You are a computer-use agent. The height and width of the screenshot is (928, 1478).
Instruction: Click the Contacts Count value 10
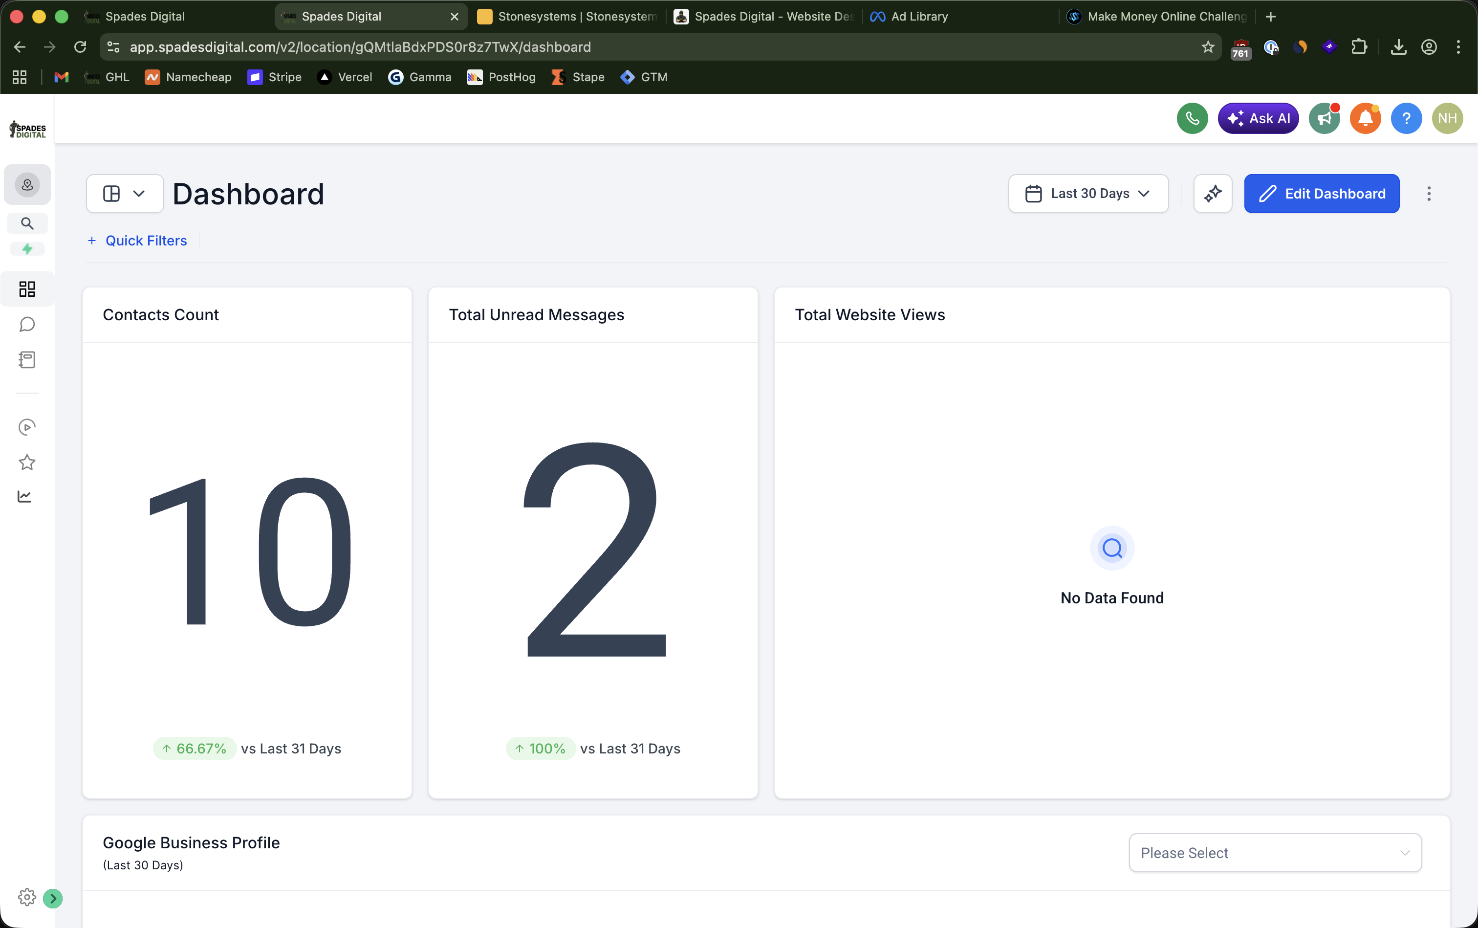250,552
